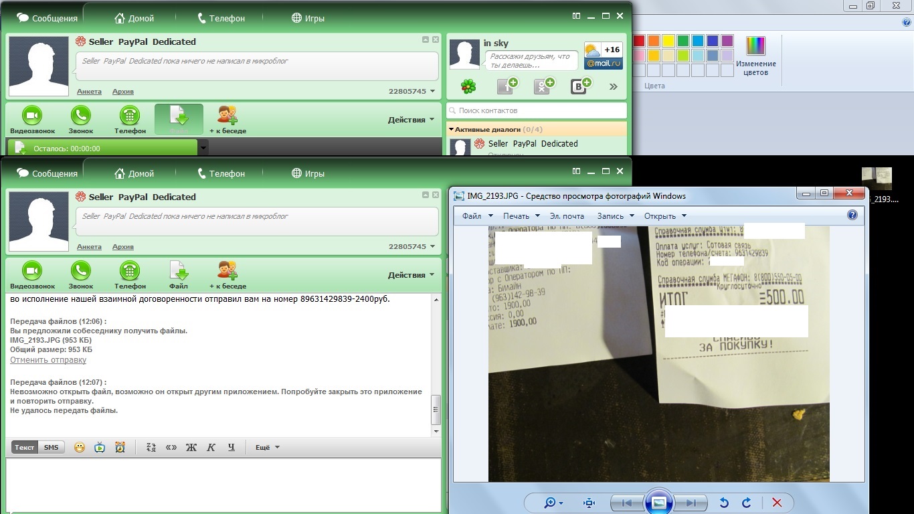
Task: Go to the next photo in Photo Viewer
Action: coord(691,503)
